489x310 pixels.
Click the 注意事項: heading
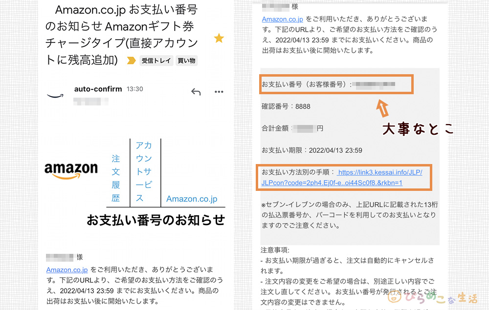click(275, 250)
